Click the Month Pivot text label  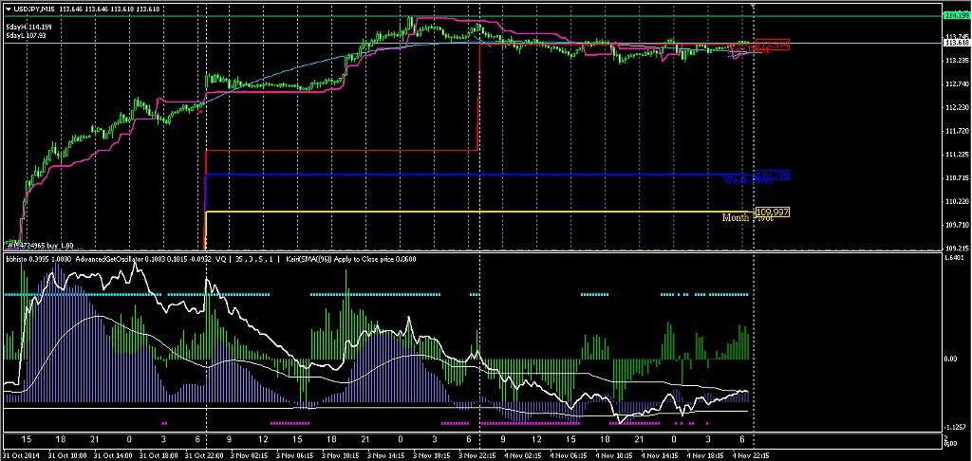(x=747, y=218)
